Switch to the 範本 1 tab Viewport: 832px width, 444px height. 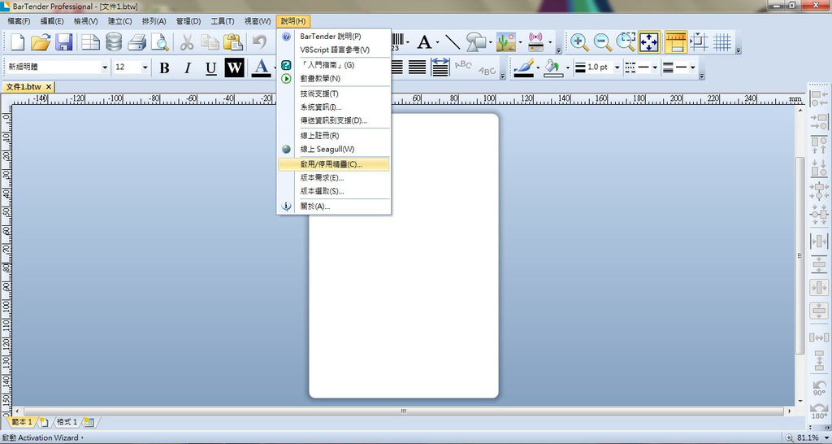22,422
